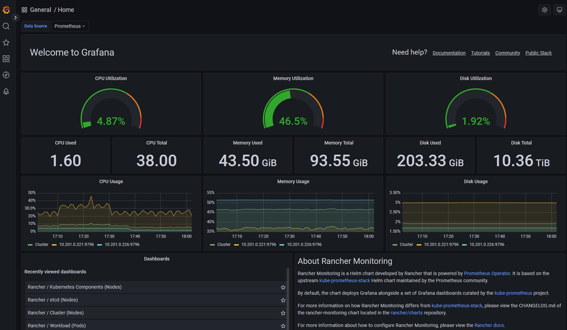Open the Rancher docs link
The image size is (567, 330).
[489, 325]
